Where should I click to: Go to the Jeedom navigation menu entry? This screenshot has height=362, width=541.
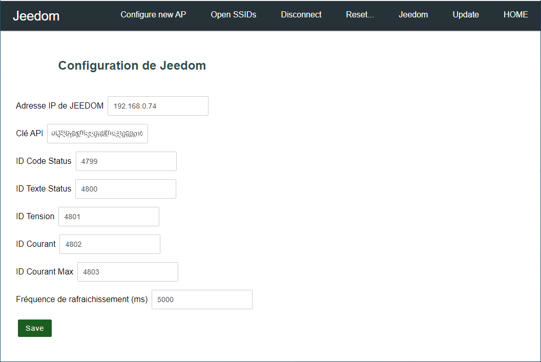413,14
